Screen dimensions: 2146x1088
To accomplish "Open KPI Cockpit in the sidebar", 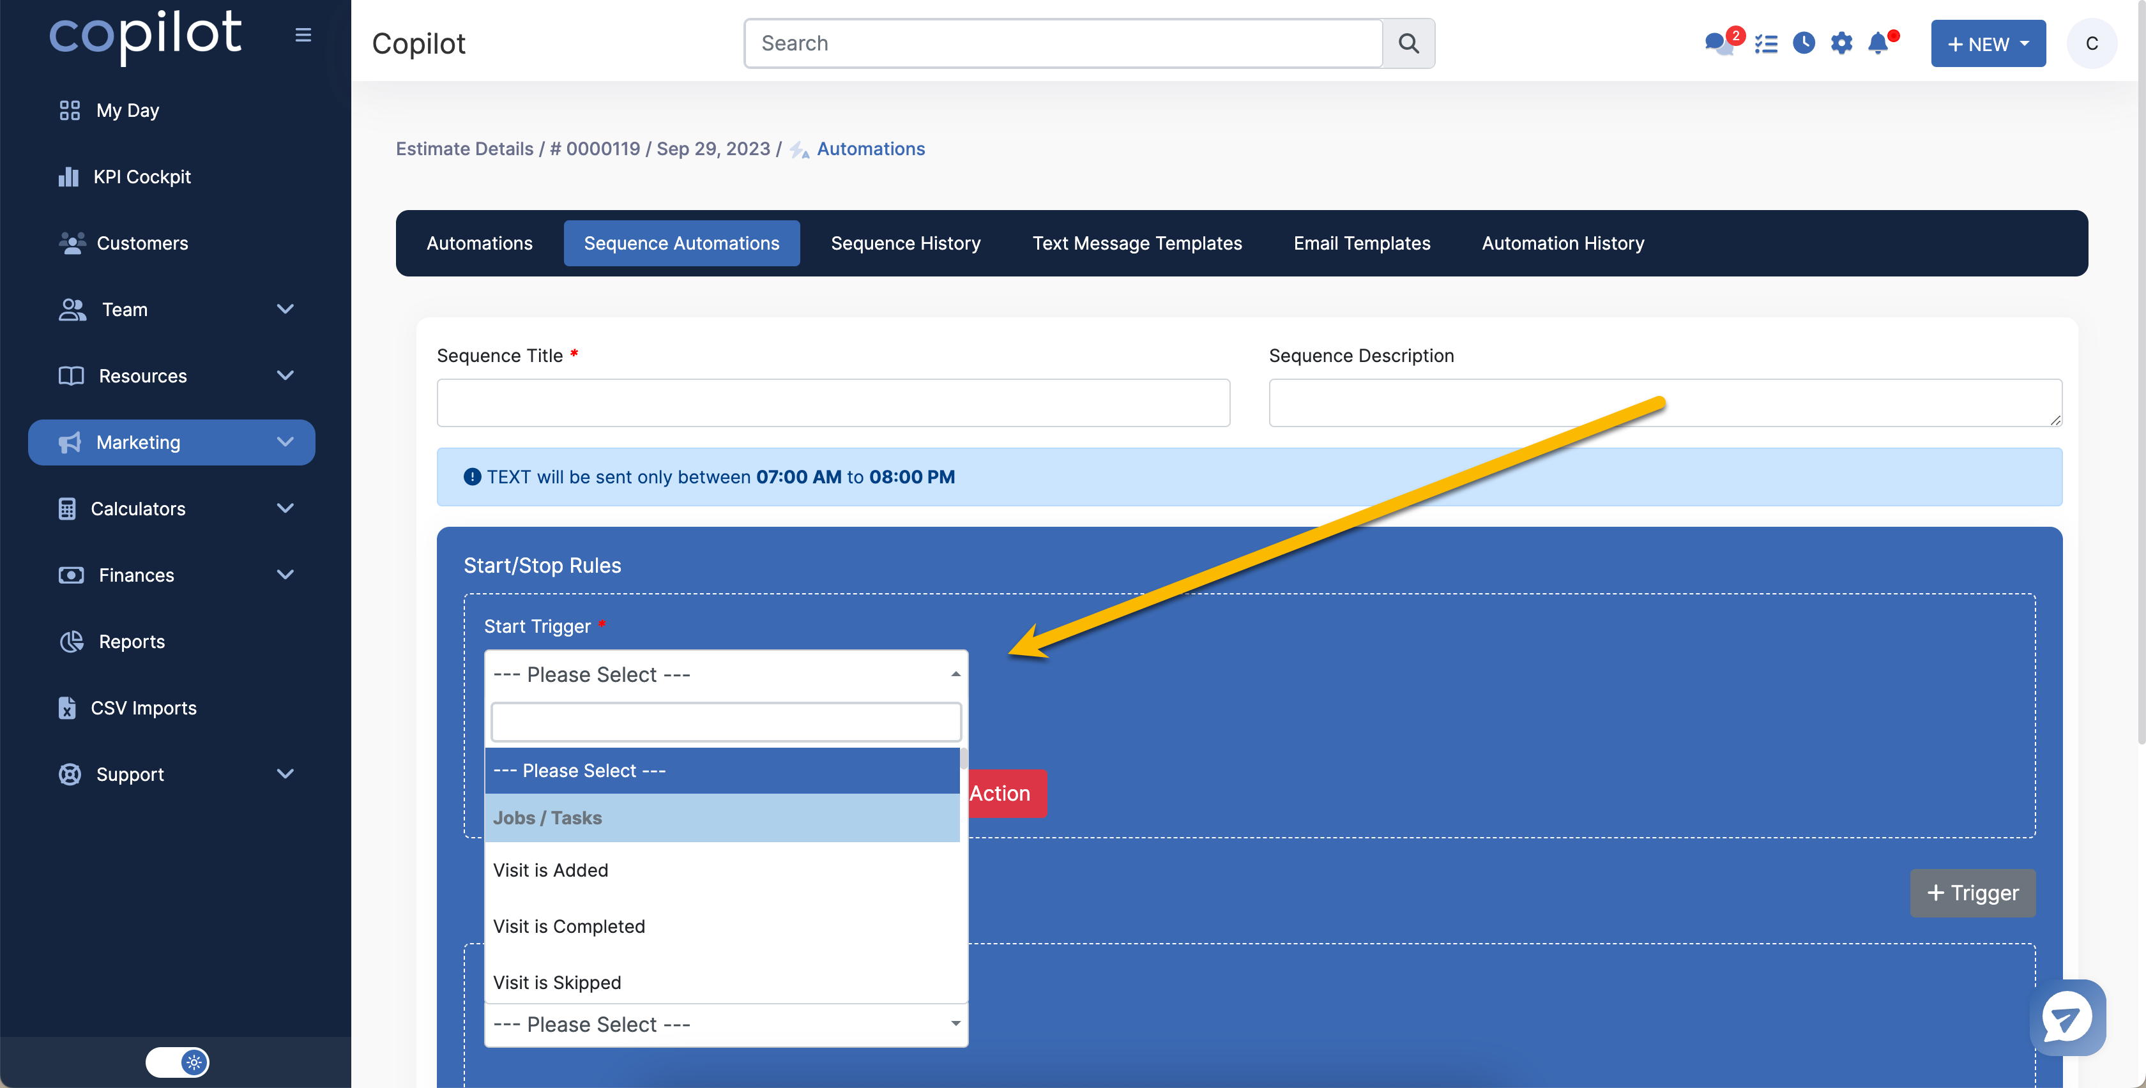I will pyautogui.click(x=142, y=177).
